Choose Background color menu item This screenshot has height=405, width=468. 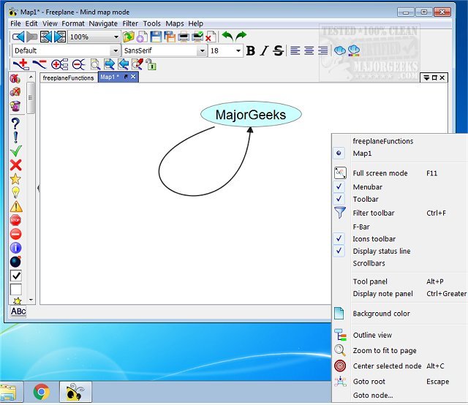point(400,314)
